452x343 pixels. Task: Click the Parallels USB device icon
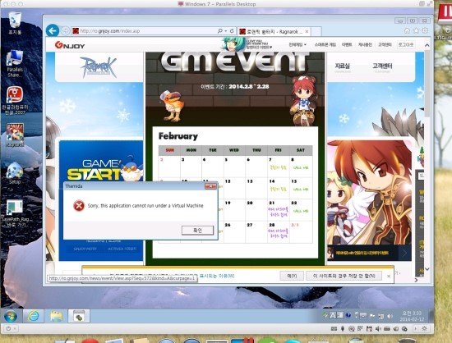[x=343, y=328]
